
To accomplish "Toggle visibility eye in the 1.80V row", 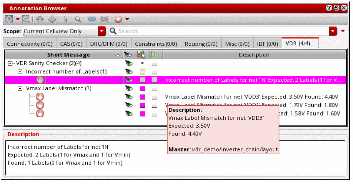I will point(129,105).
